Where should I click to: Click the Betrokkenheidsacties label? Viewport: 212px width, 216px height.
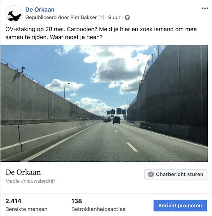98,209
